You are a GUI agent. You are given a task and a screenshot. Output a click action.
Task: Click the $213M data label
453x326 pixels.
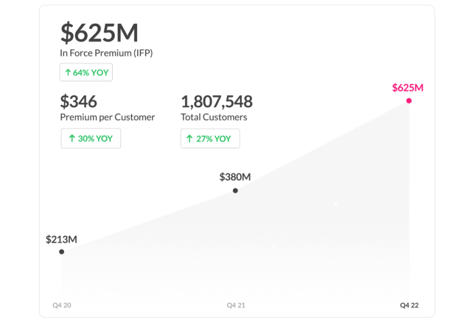(x=62, y=240)
